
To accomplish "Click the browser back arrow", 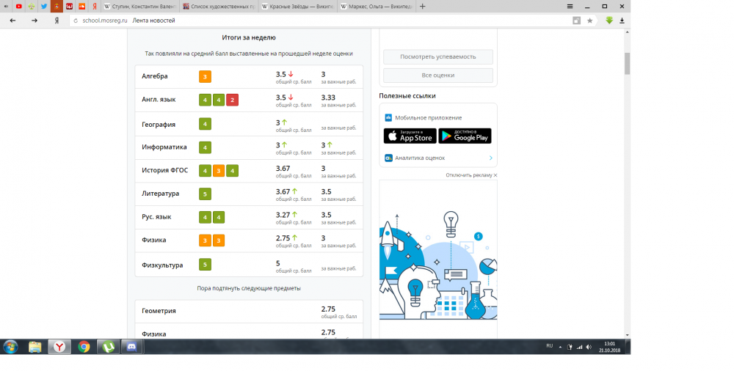I will 12,21.
